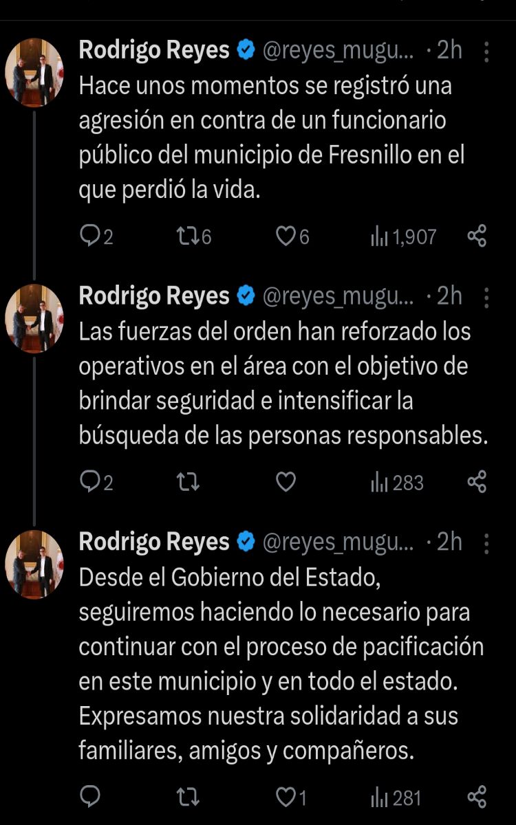Repost the 'fuerzas del orden' tweet

188,483
